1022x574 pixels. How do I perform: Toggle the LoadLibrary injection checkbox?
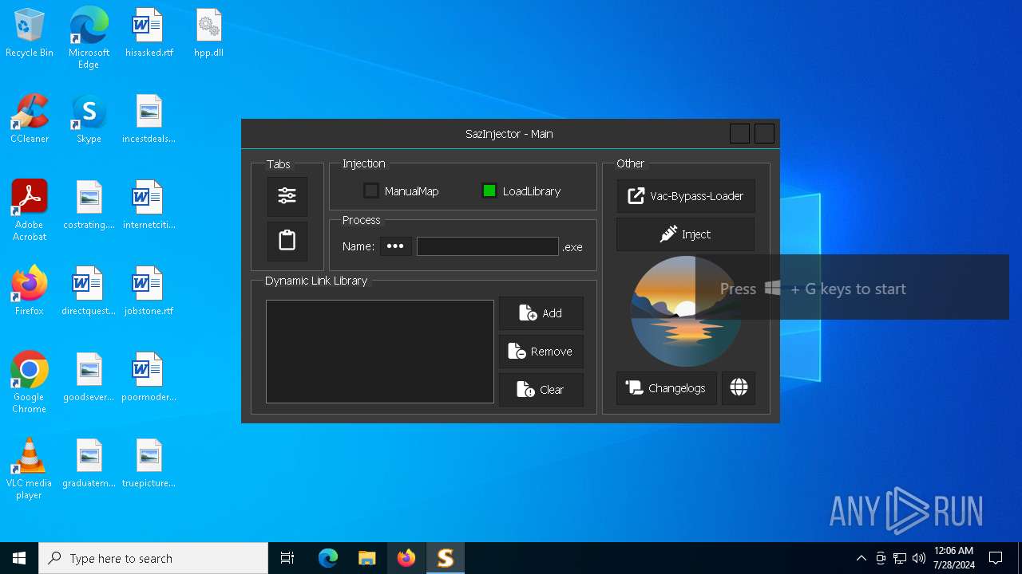point(489,191)
